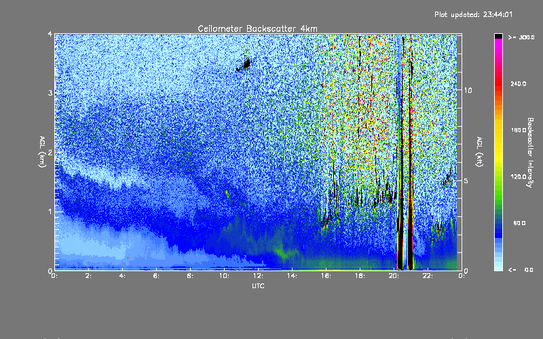Click the '6:' hour tick on x-axis
543x339 pixels.
(157, 276)
